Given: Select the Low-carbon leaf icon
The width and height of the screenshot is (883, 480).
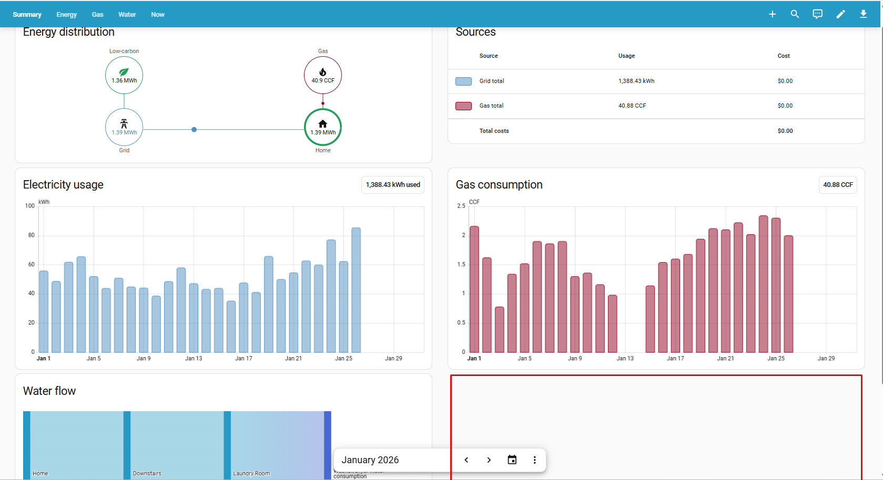Looking at the screenshot, I should [x=124, y=71].
